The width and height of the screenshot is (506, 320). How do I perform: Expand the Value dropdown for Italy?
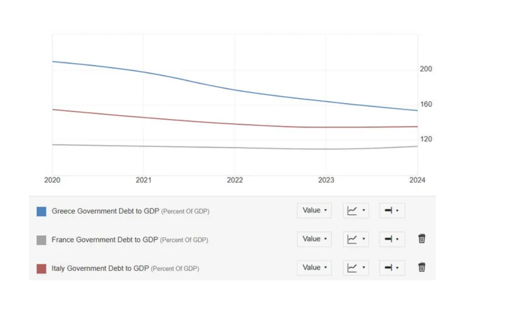pos(314,267)
